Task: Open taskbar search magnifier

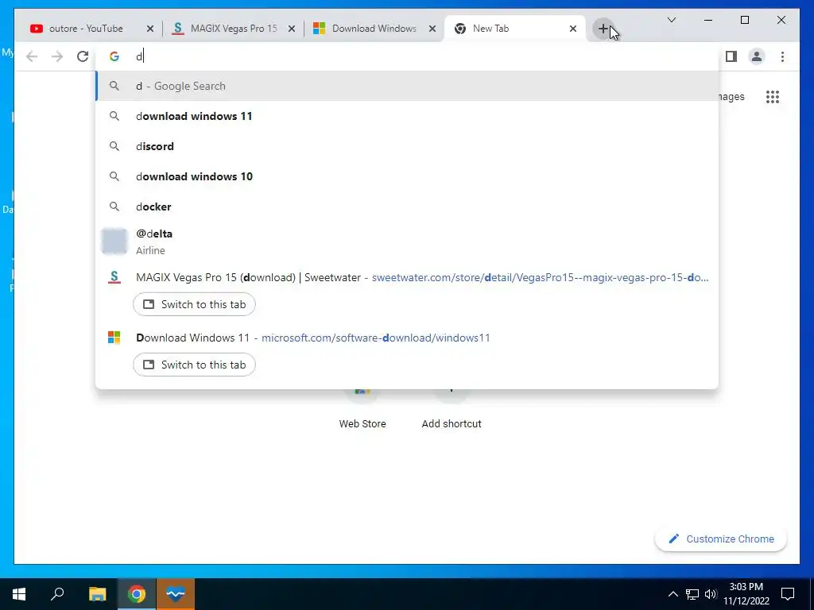Action: point(57,594)
